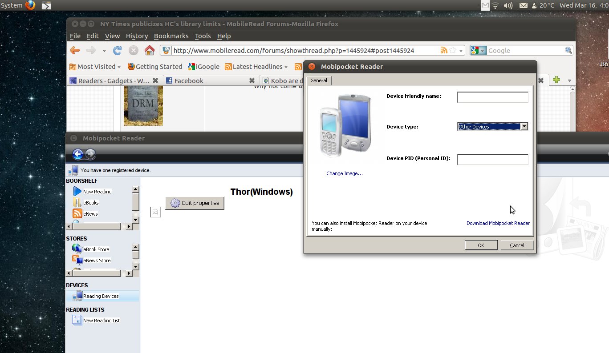This screenshot has height=353, width=609.
Task: Choose a search engine via the Google icon
Action: pos(479,50)
